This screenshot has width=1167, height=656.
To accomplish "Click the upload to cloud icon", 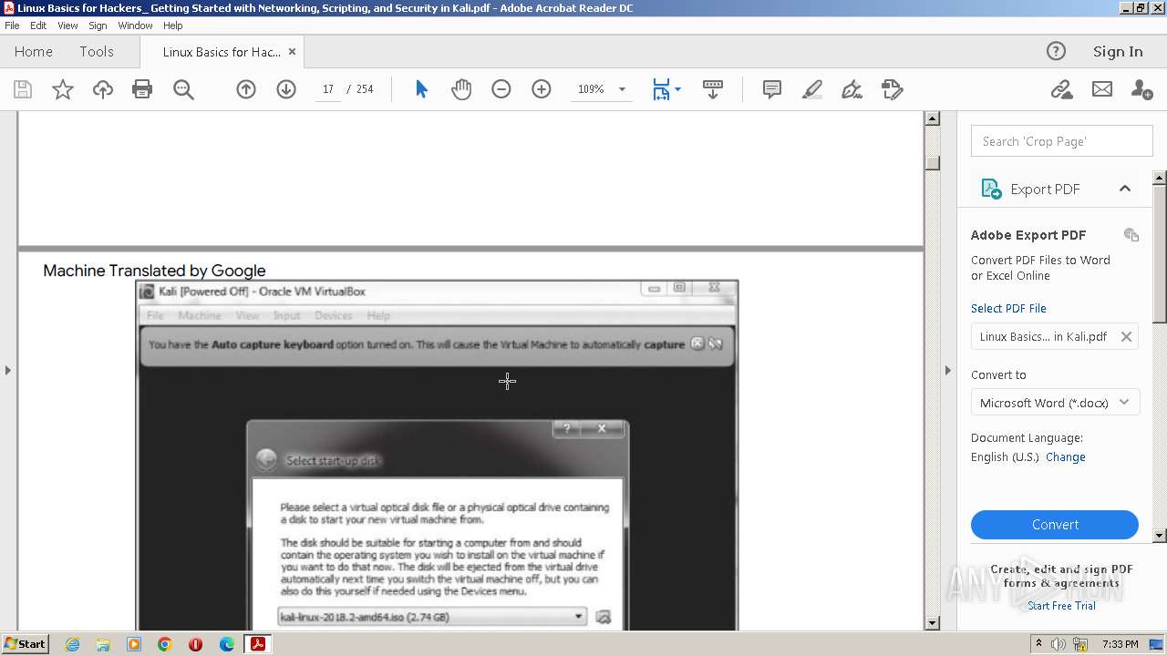I will point(102,89).
